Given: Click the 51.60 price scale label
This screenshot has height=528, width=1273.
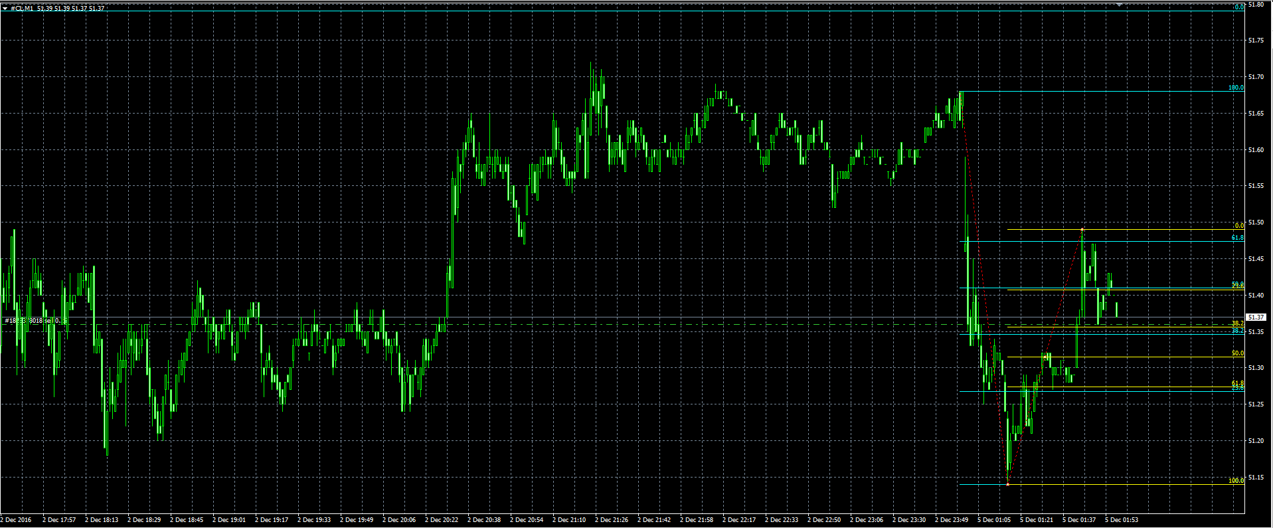Looking at the screenshot, I should (1256, 150).
